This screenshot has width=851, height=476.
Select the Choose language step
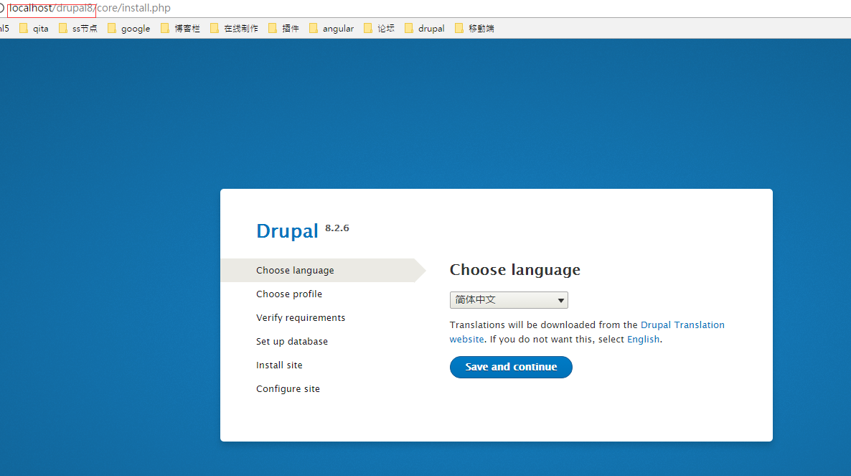(x=323, y=270)
